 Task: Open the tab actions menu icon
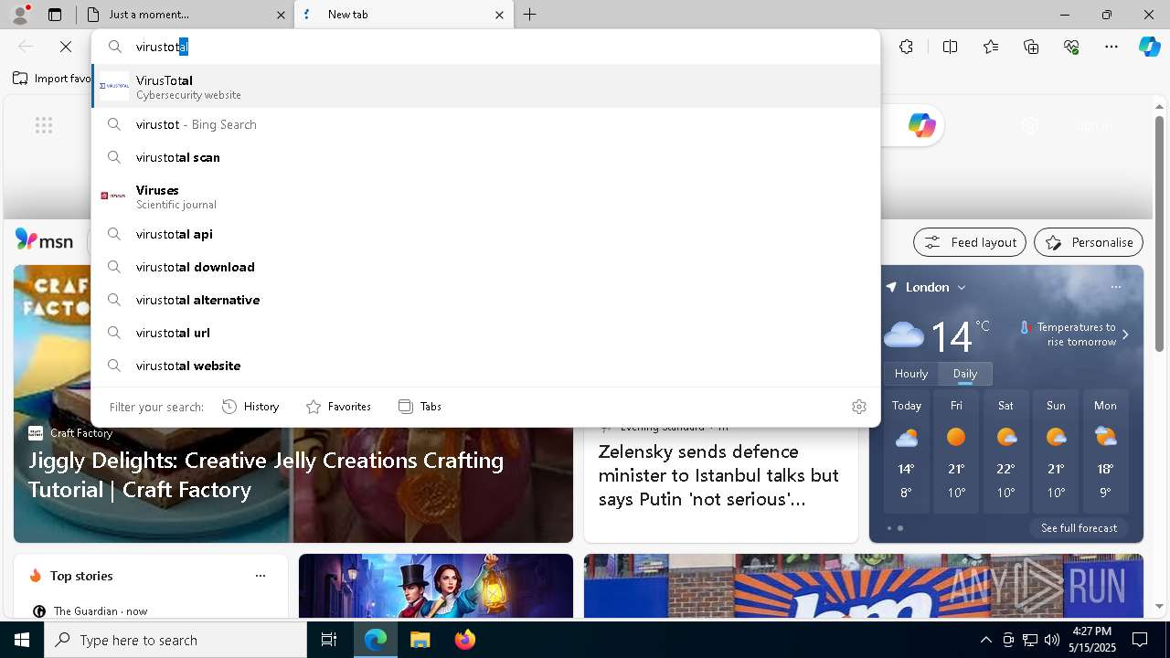click(x=55, y=15)
